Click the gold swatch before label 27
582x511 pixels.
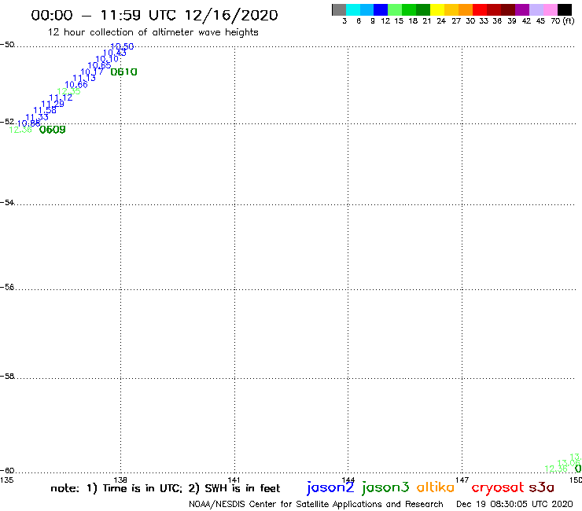[451, 9]
